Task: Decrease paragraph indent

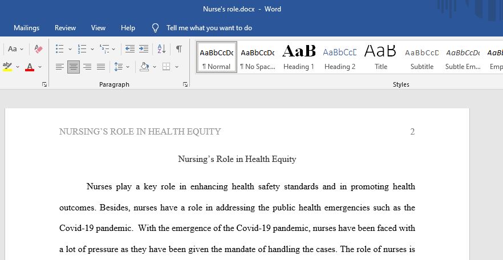Action: point(129,48)
